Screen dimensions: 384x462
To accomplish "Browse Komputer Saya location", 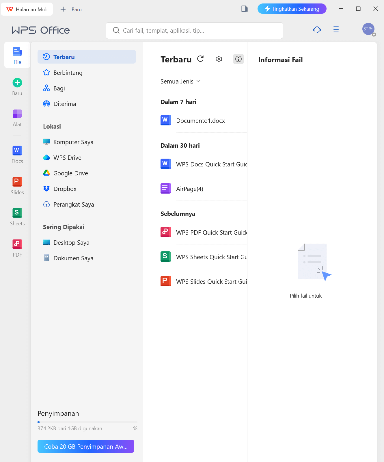I will pos(87,142).
